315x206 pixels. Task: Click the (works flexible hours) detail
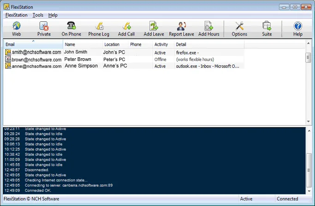coord(195,60)
